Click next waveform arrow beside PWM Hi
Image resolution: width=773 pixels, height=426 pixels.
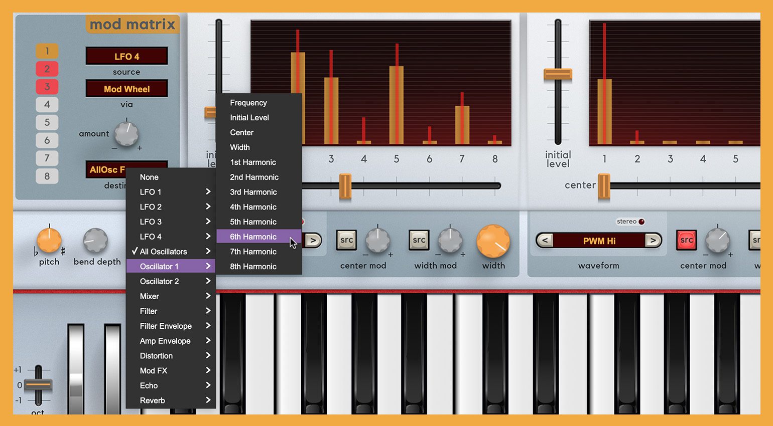coord(653,241)
